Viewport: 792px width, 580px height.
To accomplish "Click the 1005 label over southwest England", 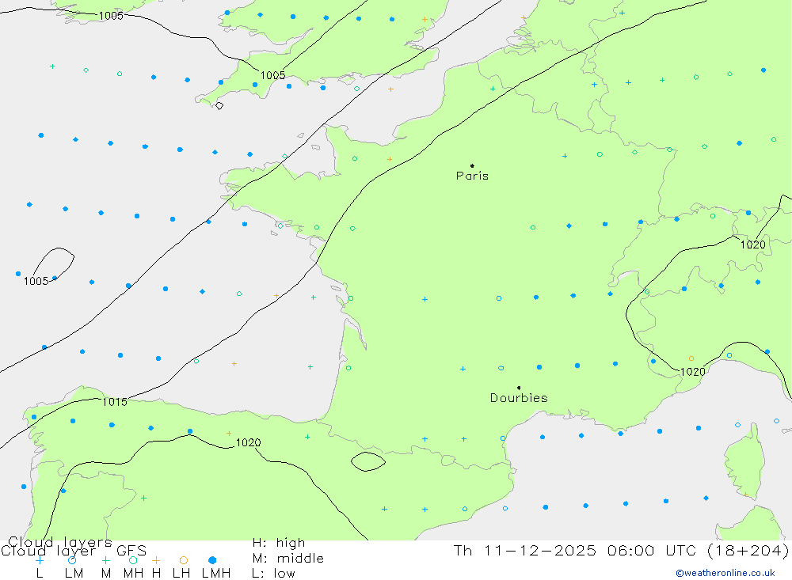I will (x=272, y=76).
